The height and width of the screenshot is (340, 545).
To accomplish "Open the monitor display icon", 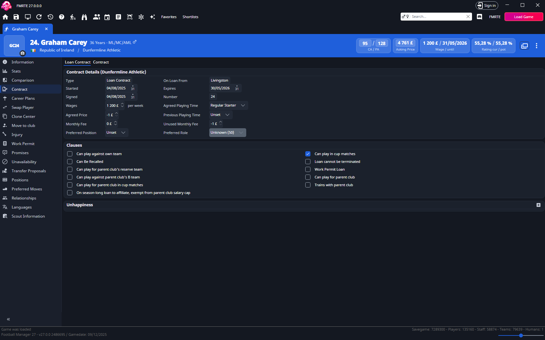I will 28,17.
